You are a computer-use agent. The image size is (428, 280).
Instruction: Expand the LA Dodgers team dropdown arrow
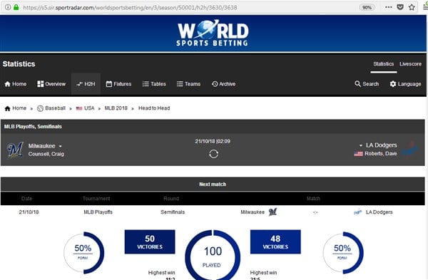tap(360, 145)
